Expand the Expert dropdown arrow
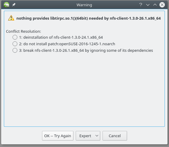This screenshot has height=147, width=169. (97, 136)
